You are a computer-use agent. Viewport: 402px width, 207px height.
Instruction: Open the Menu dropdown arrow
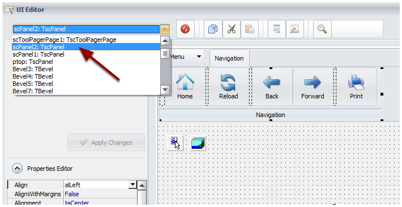click(199, 57)
